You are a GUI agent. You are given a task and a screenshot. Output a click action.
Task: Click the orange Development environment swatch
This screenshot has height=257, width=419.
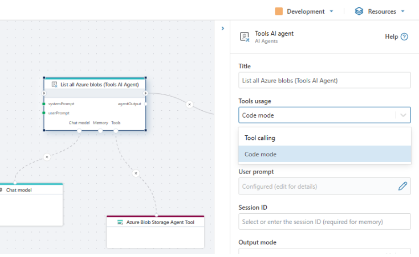[279, 11]
